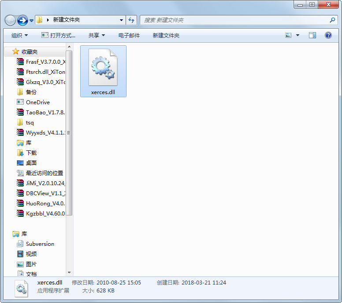Click the 修改日期 value 2010-08-25 15:05
Screen dimensions: 342x303
coord(119,282)
